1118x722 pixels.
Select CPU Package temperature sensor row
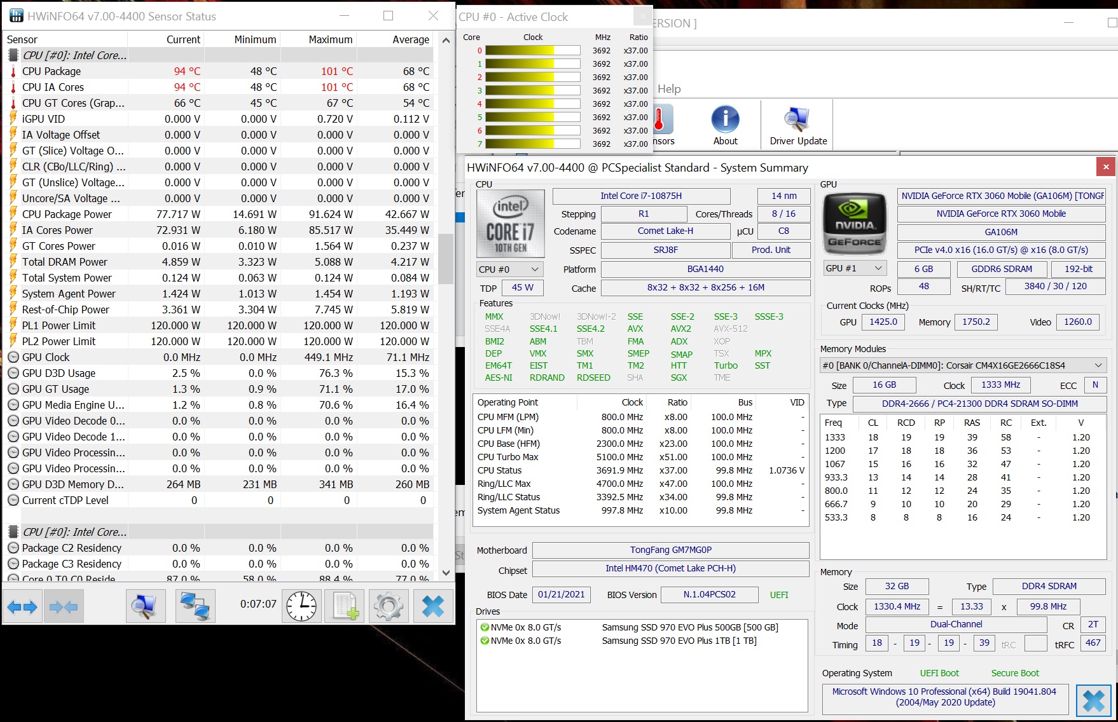218,71
